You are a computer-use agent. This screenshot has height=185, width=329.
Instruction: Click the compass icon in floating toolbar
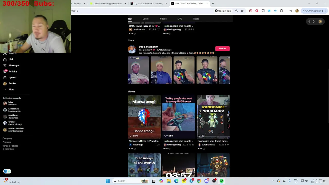coord(309,22)
